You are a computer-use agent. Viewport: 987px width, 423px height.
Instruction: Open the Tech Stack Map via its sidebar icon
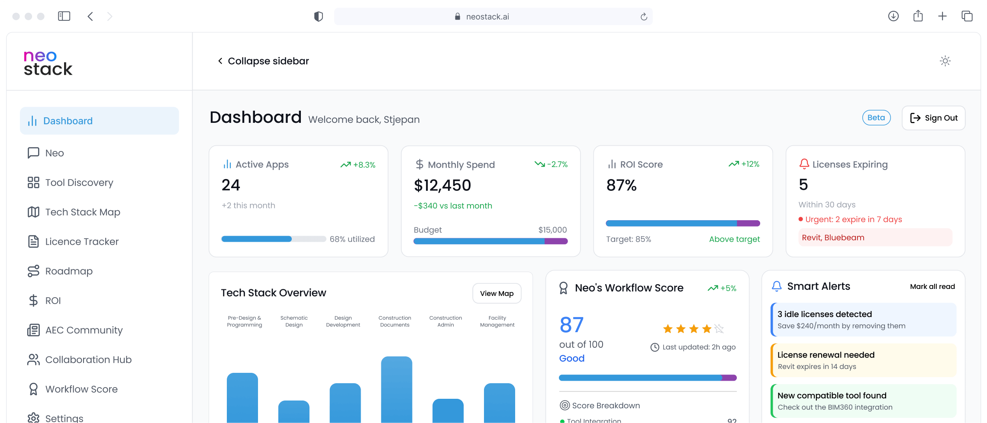point(33,212)
